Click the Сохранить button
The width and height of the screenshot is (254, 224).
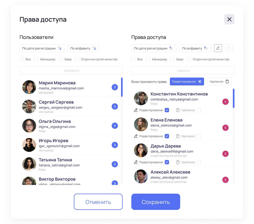point(156,202)
